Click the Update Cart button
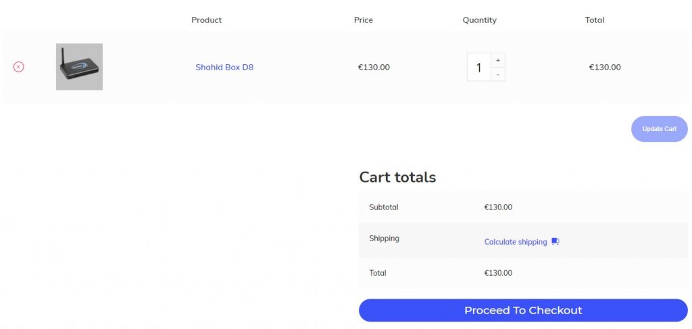Screen dimensions: 692x329 (660, 129)
